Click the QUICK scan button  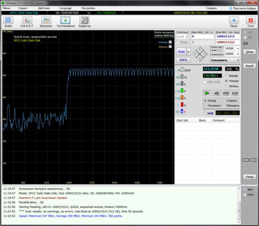184,60
